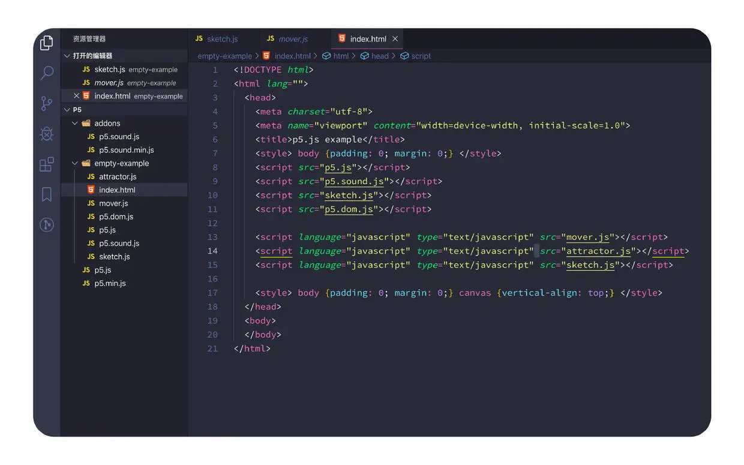This screenshot has width=744, height=465.
Task: Click the closing </head> tag
Action: point(263,307)
